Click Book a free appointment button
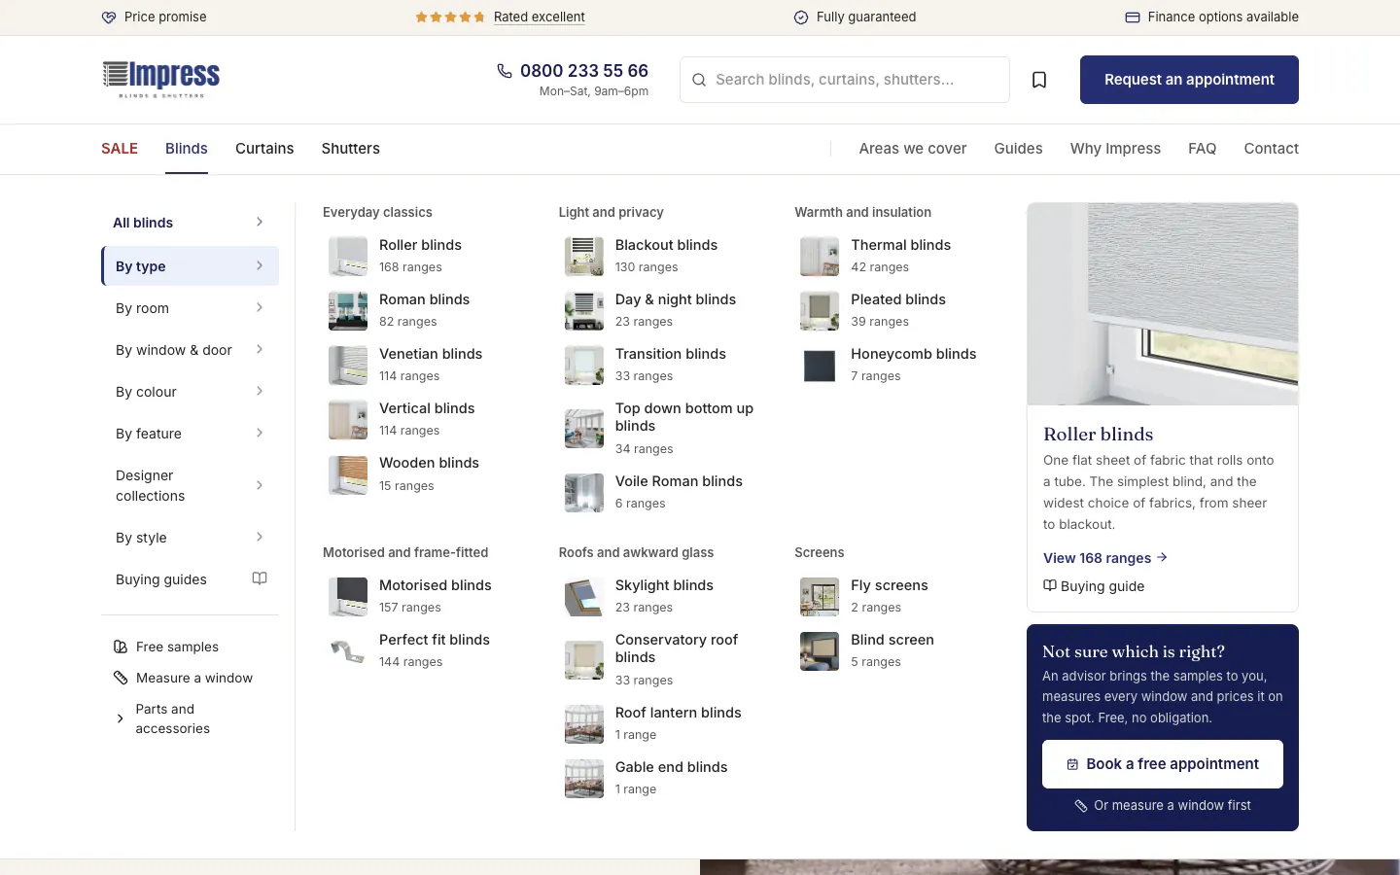This screenshot has height=875, width=1400. (x=1163, y=764)
